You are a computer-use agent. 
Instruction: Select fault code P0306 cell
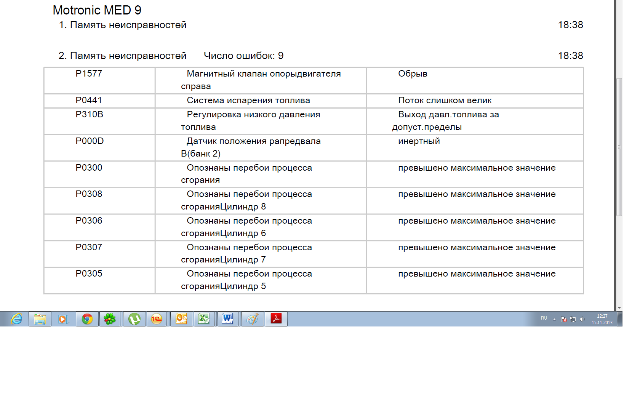[99, 227]
